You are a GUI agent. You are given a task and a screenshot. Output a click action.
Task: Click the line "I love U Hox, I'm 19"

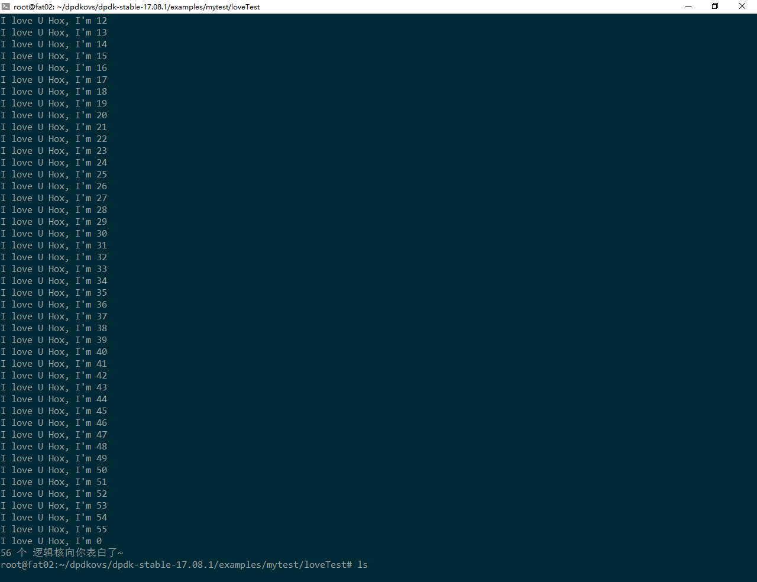tap(54, 104)
